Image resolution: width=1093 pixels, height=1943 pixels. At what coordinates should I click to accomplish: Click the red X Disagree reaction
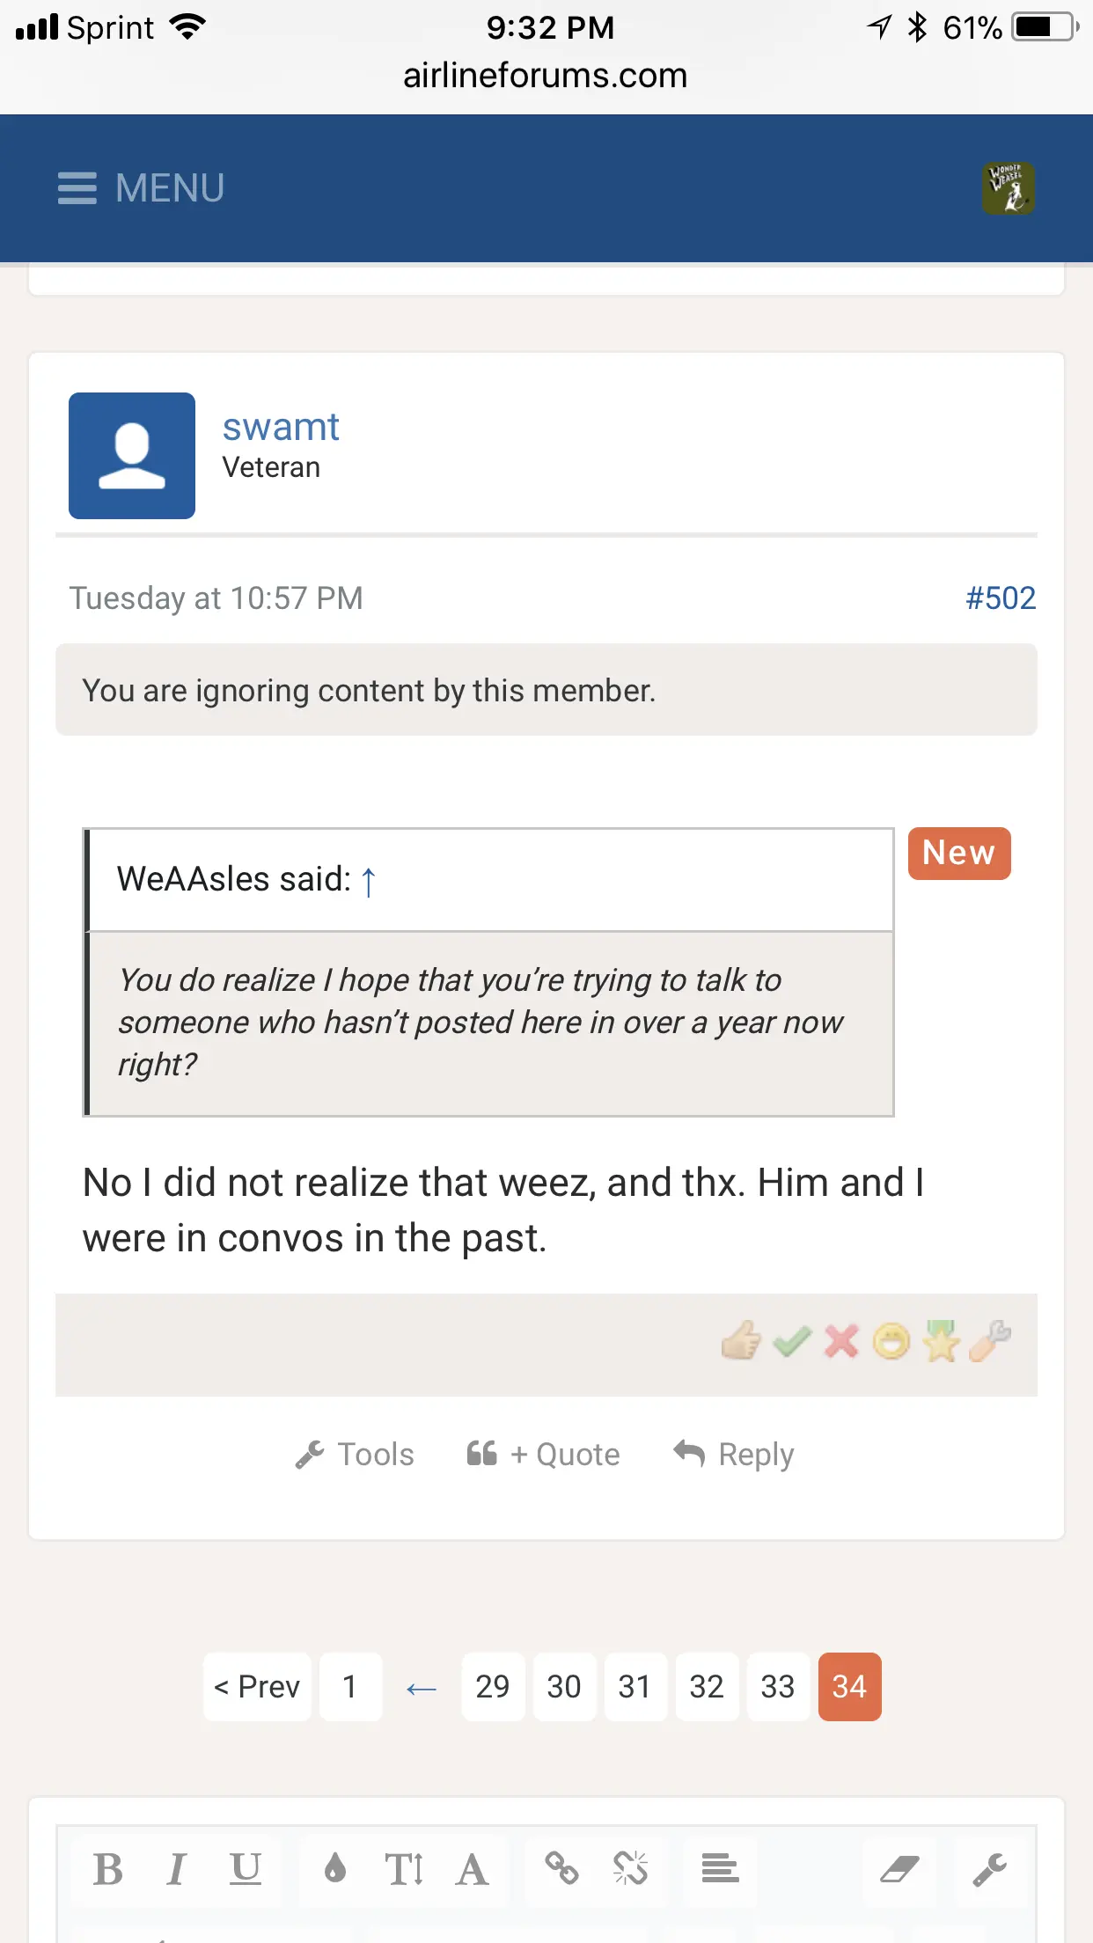pyautogui.click(x=841, y=1342)
